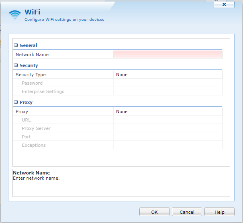
Task: Collapse the General section
Action: click(x=16, y=46)
